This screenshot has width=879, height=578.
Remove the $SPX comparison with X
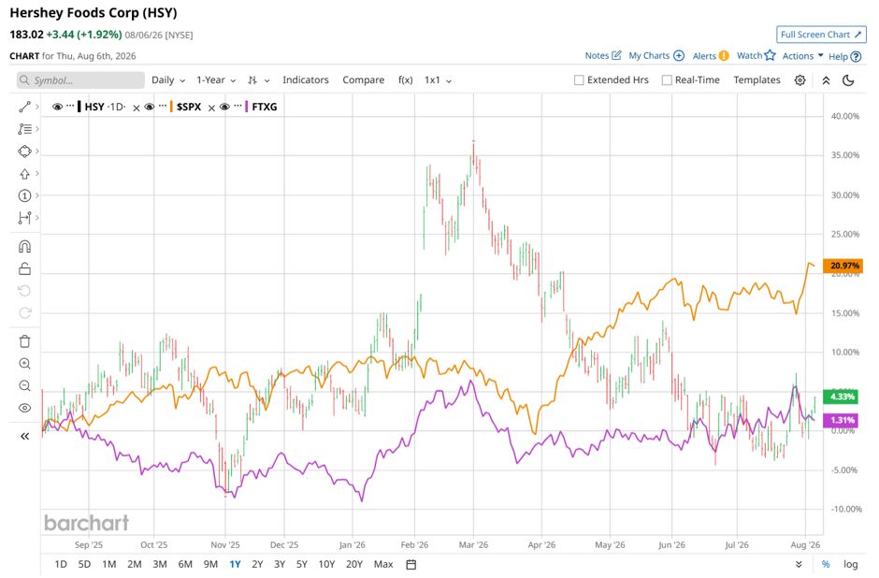tap(211, 108)
